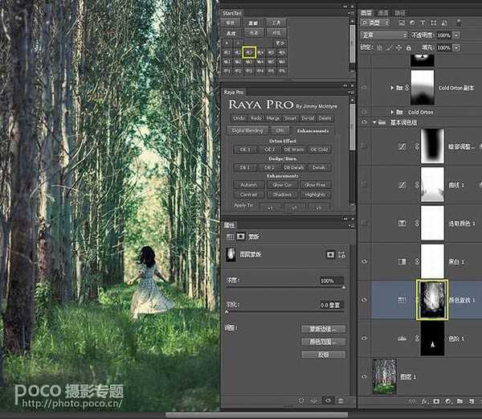Toggle visibility of 黑白 1 layer

click(365, 261)
